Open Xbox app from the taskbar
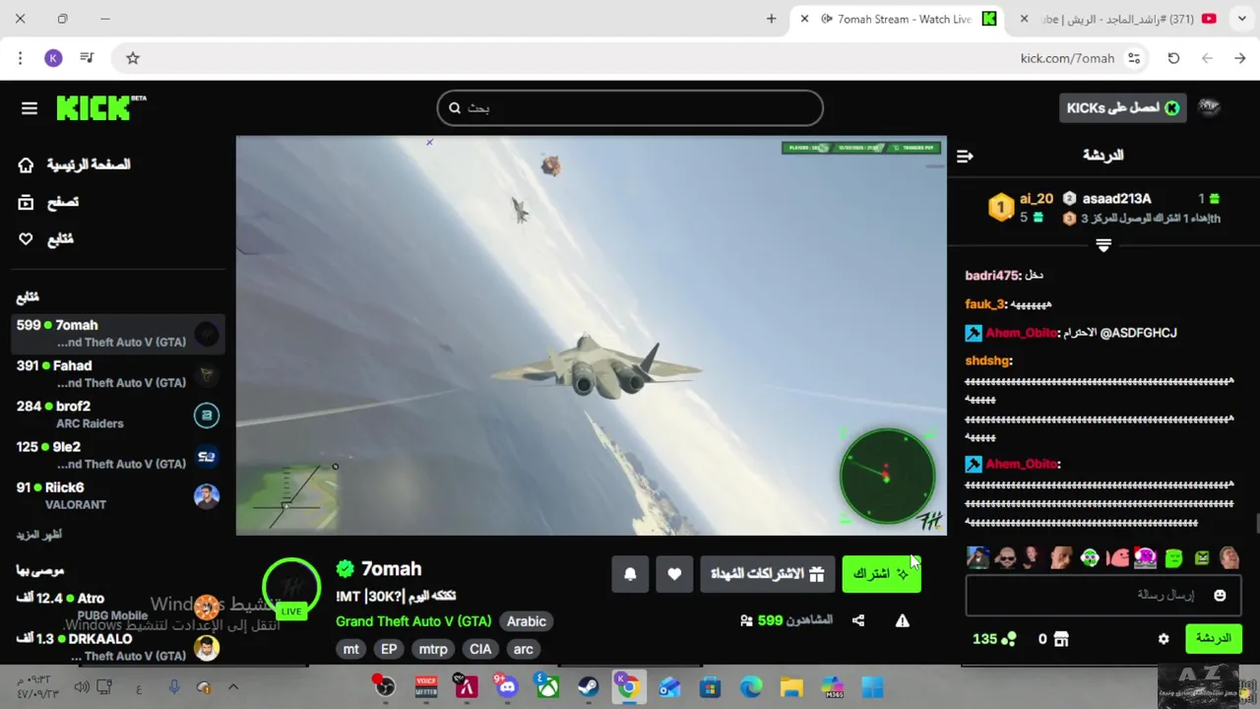The width and height of the screenshot is (1260, 709). click(x=547, y=686)
